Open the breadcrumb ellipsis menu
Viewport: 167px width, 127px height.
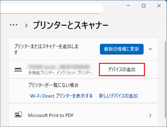coord(14,25)
